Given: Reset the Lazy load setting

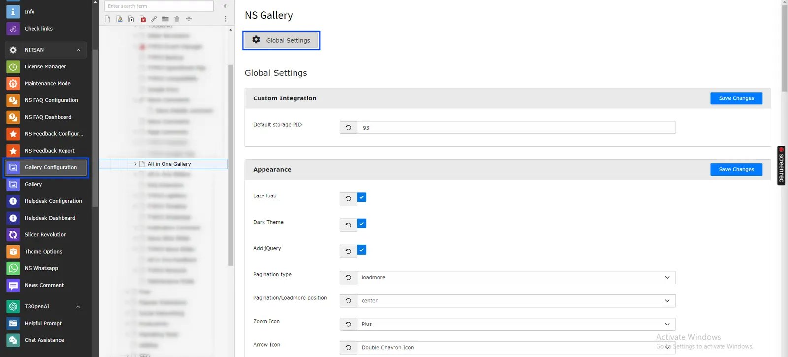Looking at the screenshot, I should (x=348, y=199).
